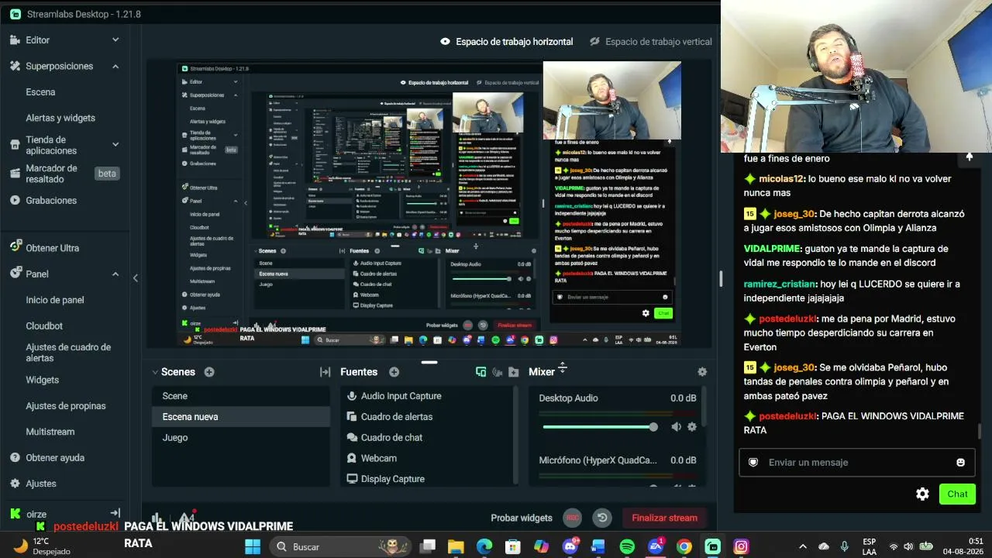
Task: Click the taskbar Buscar search box
Action: click(x=340, y=546)
